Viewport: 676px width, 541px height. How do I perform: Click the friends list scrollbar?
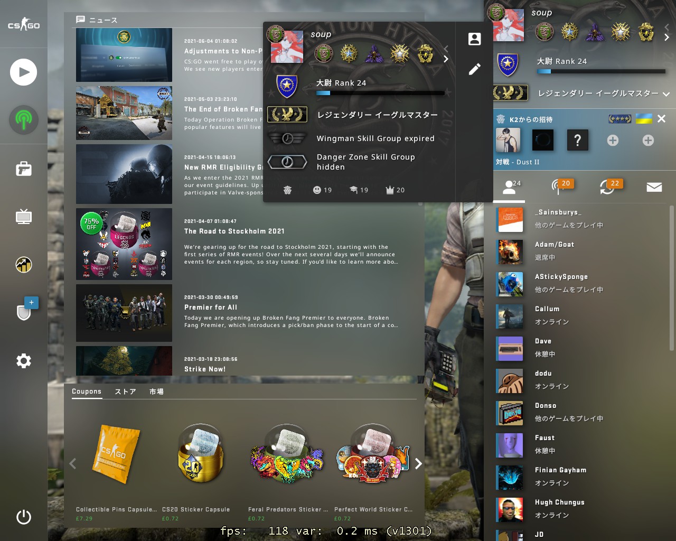pos(671,277)
